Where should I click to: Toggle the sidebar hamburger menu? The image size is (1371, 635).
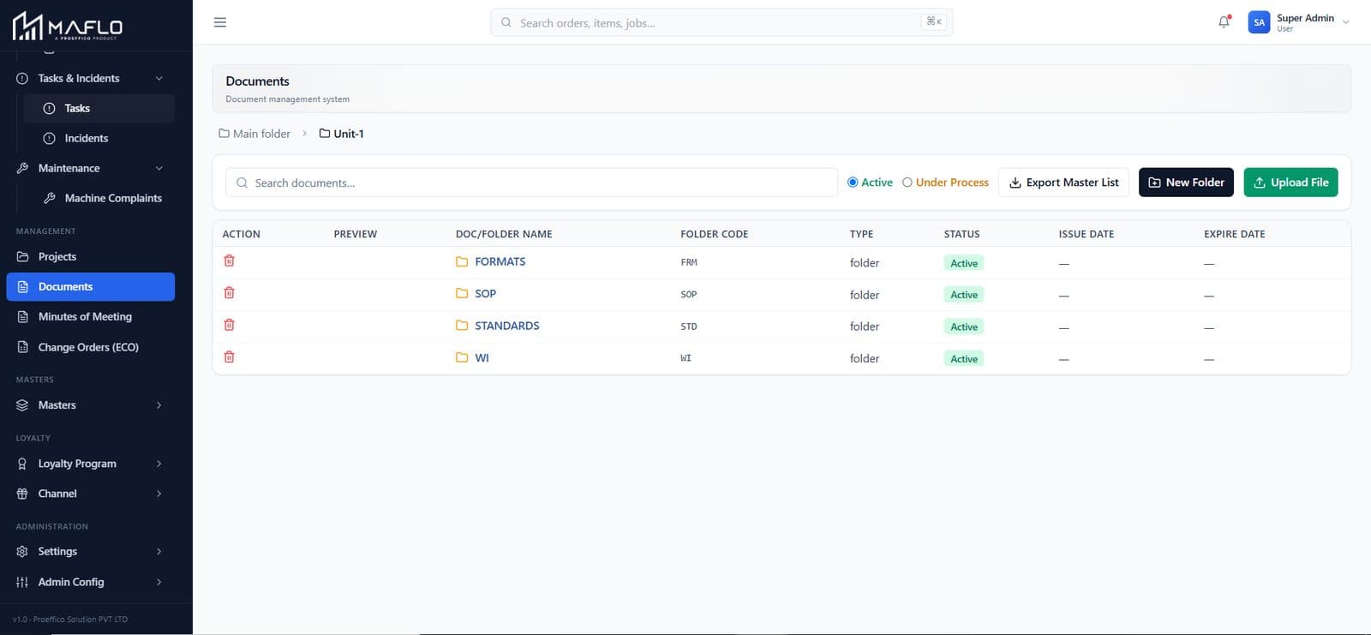pyautogui.click(x=220, y=22)
